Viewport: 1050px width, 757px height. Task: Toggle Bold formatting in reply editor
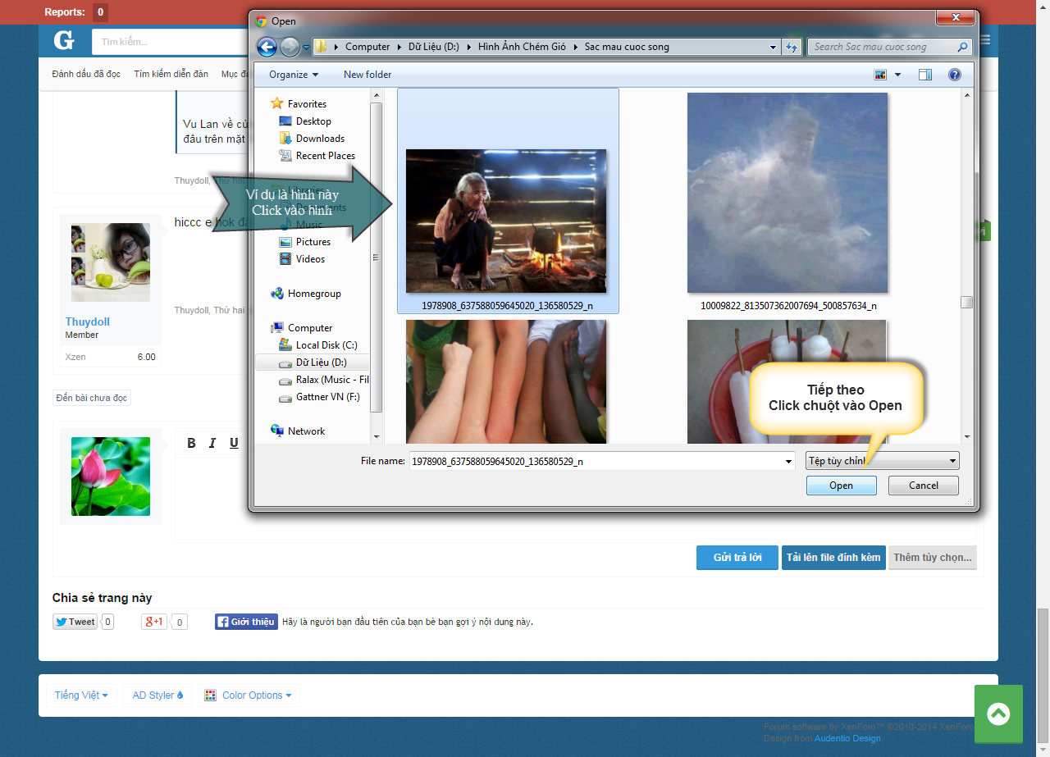pos(191,443)
